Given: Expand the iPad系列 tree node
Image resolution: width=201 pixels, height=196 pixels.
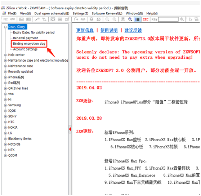Looking at the screenshot, I should pyautogui.click(x=5, y=83).
